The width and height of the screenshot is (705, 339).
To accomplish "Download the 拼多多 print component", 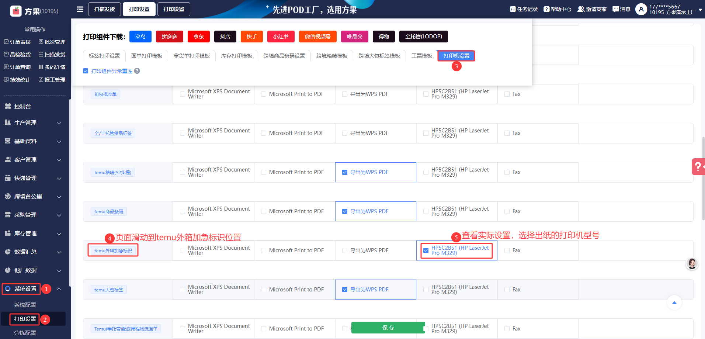I will pyautogui.click(x=170, y=37).
